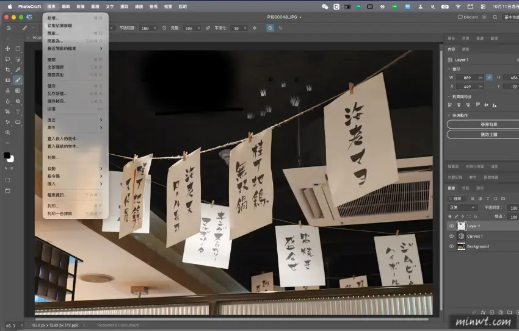The width and height of the screenshot is (519, 331).
Task: Click the search magnifier in title bar
Action: pos(495,17)
